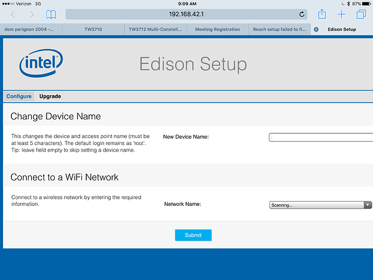Open the Configure section
Image resolution: width=373 pixels, height=280 pixels.
19,96
